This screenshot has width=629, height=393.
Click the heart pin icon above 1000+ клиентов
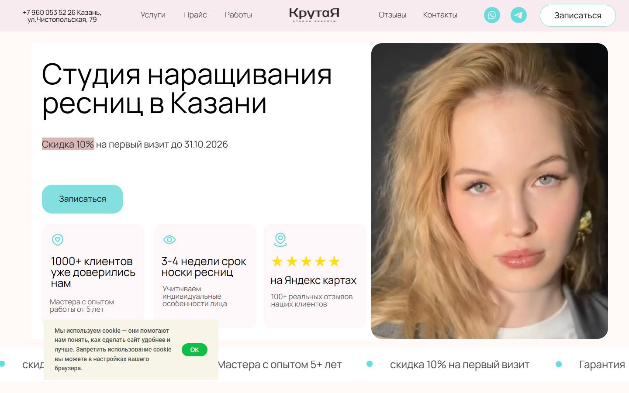click(58, 240)
